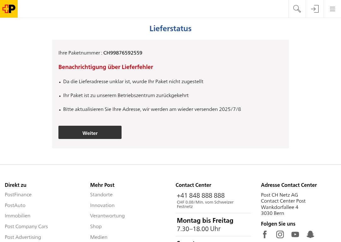Click the login arrow icon
Image resolution: width=341 pixels, height=242 pixels.
(x=315, y=9)
